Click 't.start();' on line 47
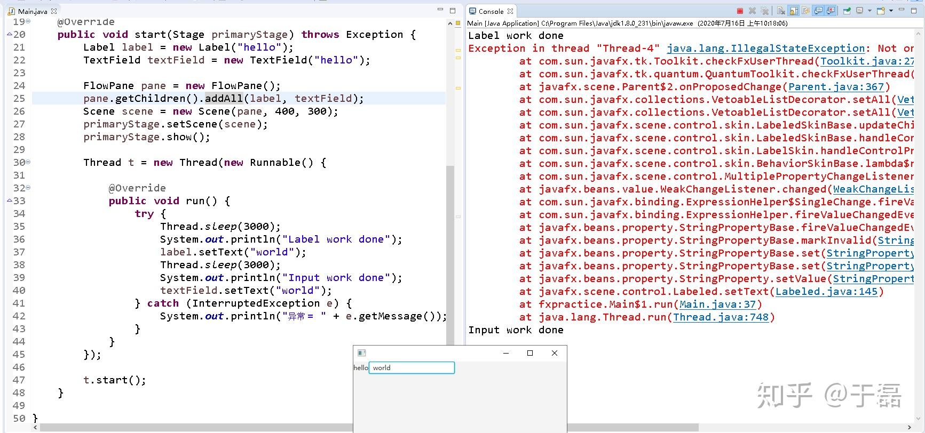This screenshot has width=925, height=433. [115, 380]
